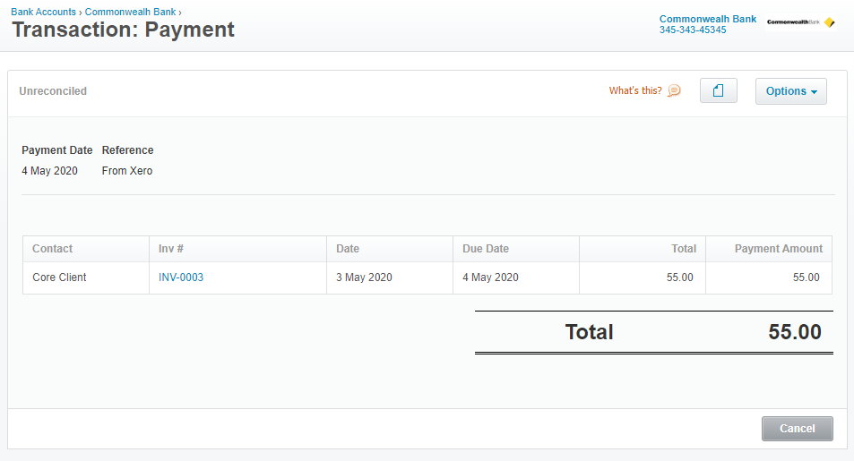Click the Inv # column header
This screenshot has height=461, width=854.
238,249
